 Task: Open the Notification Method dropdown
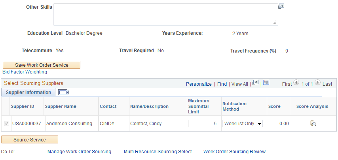coord(243,124)
